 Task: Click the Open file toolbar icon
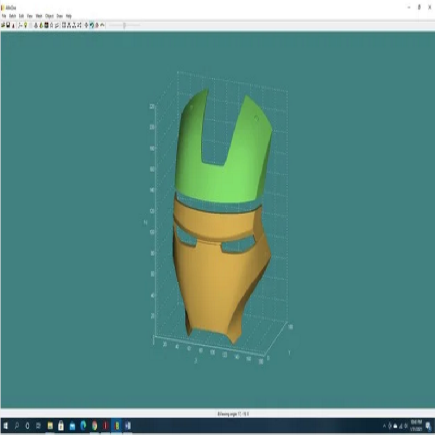[4, 25]
